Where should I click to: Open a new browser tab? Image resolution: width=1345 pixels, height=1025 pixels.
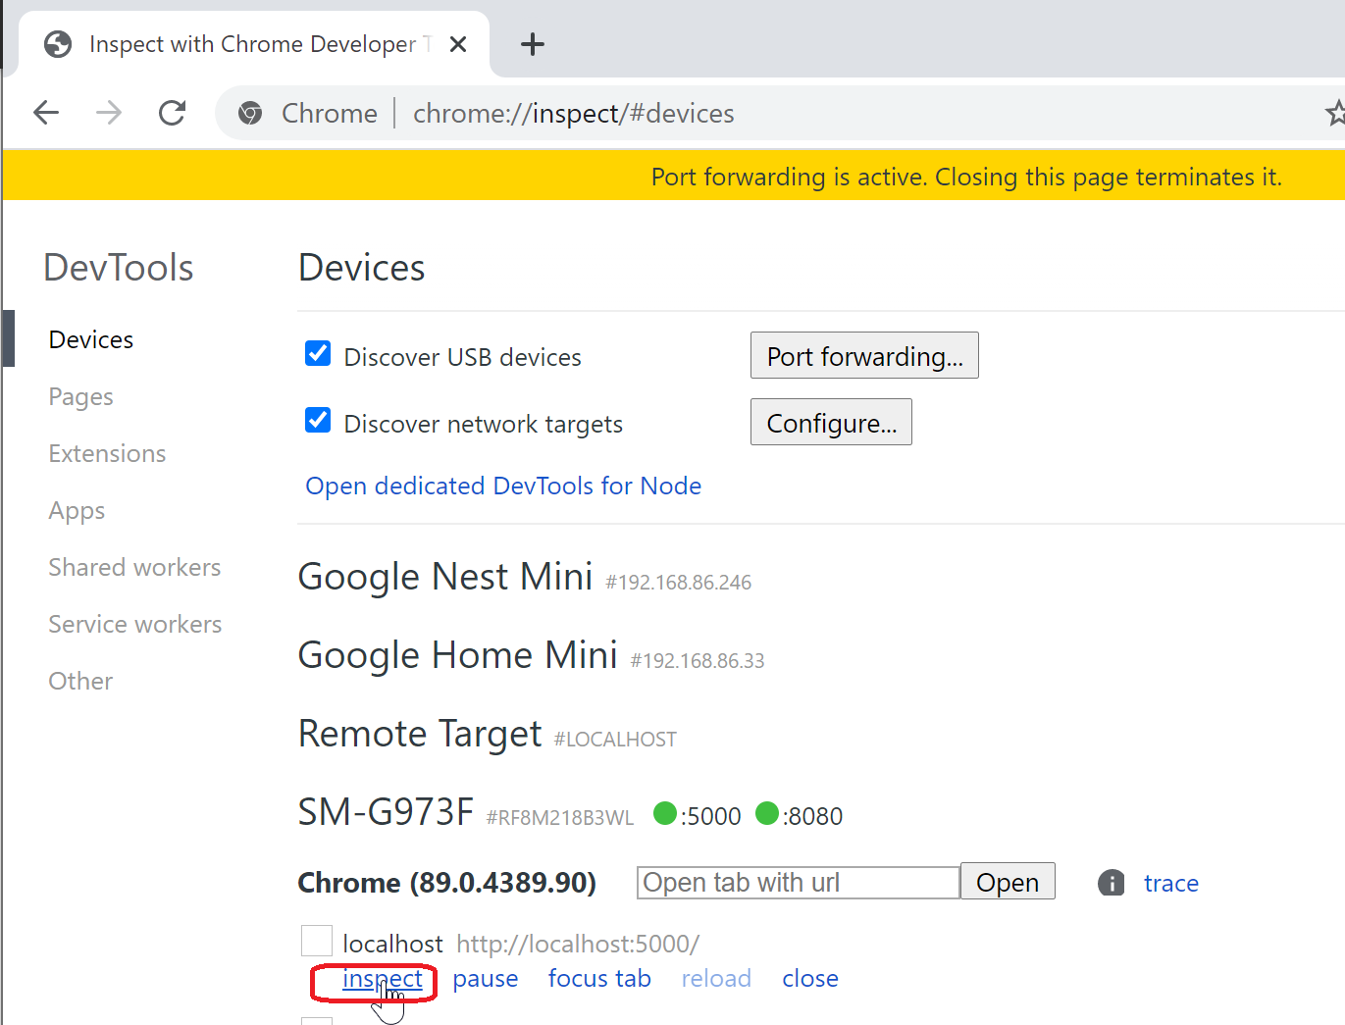click(533, 43)
